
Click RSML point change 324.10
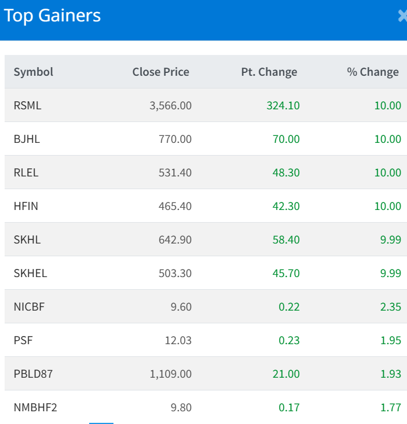pos(283,105)
